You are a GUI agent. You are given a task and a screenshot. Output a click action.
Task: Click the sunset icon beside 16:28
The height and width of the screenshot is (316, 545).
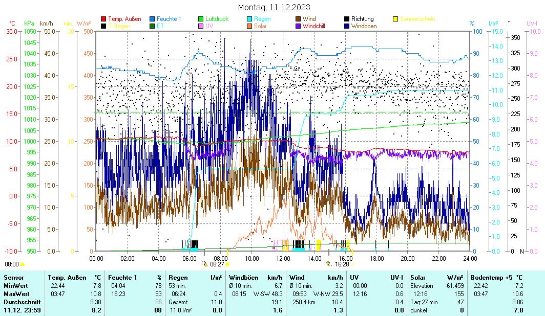coord(328,264)
